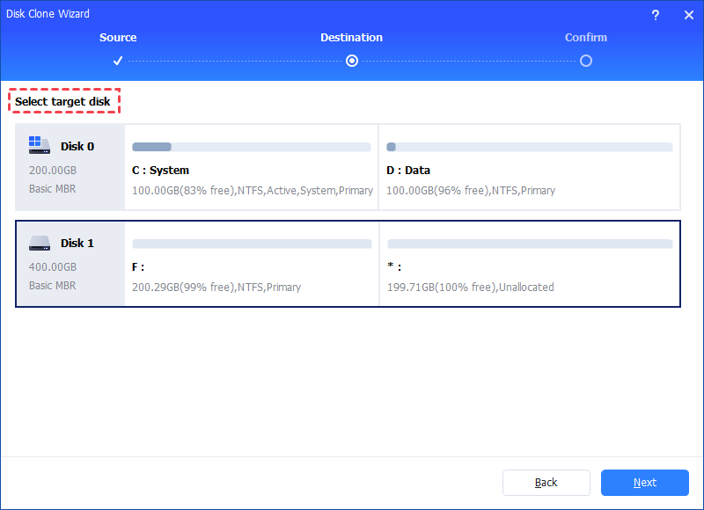Viewport: 704px width, 510px height.
Task: Select the Destination step label
Action: (x=351, y=38)
